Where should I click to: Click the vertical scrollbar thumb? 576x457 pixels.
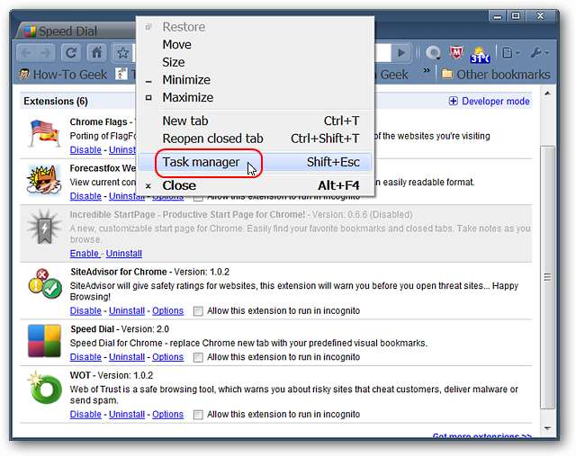[547, 277]
